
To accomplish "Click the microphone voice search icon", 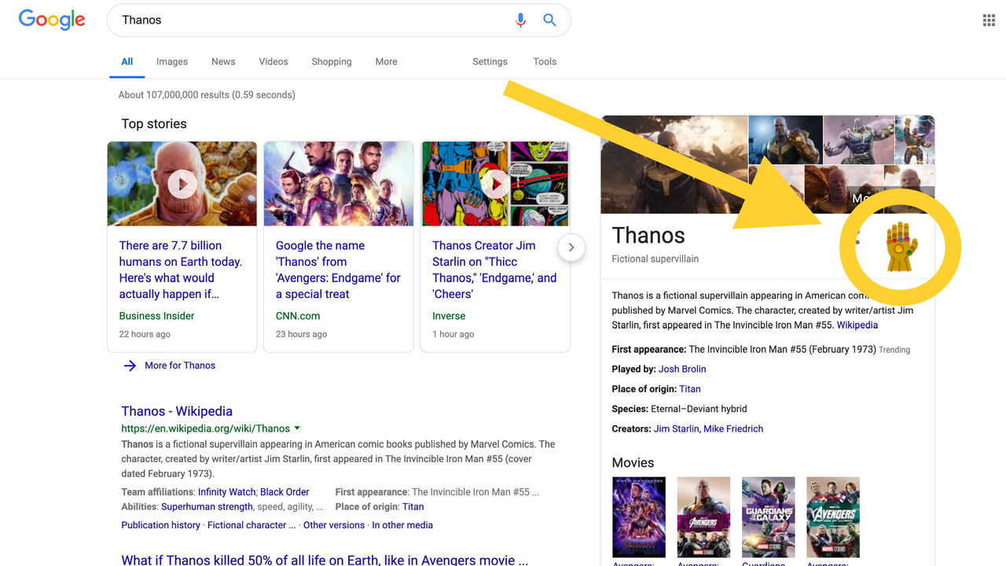I will click(520, 20).
